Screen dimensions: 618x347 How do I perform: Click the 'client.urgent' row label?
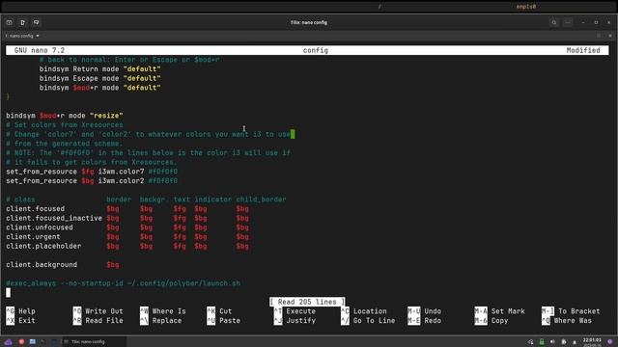click(x=33, y=237)
